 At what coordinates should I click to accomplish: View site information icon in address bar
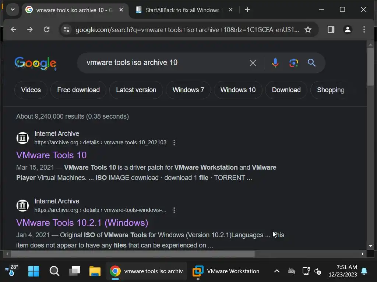coord(66,29)
